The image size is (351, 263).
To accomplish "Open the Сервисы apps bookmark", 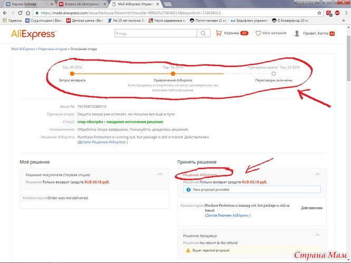I will click(x=12, y=21).
